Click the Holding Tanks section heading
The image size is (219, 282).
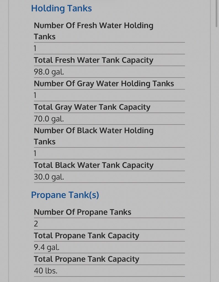(61, 8)
